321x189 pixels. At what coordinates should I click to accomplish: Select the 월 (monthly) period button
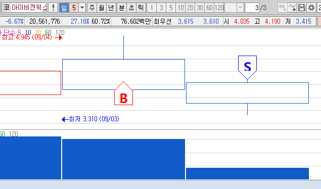(102, 8)
